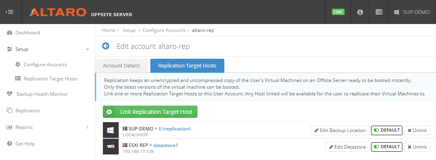Image resolution: width=436 pixels, height=160 pixels.
Task: Click Link Replication Target Host button
Action: 150,112
